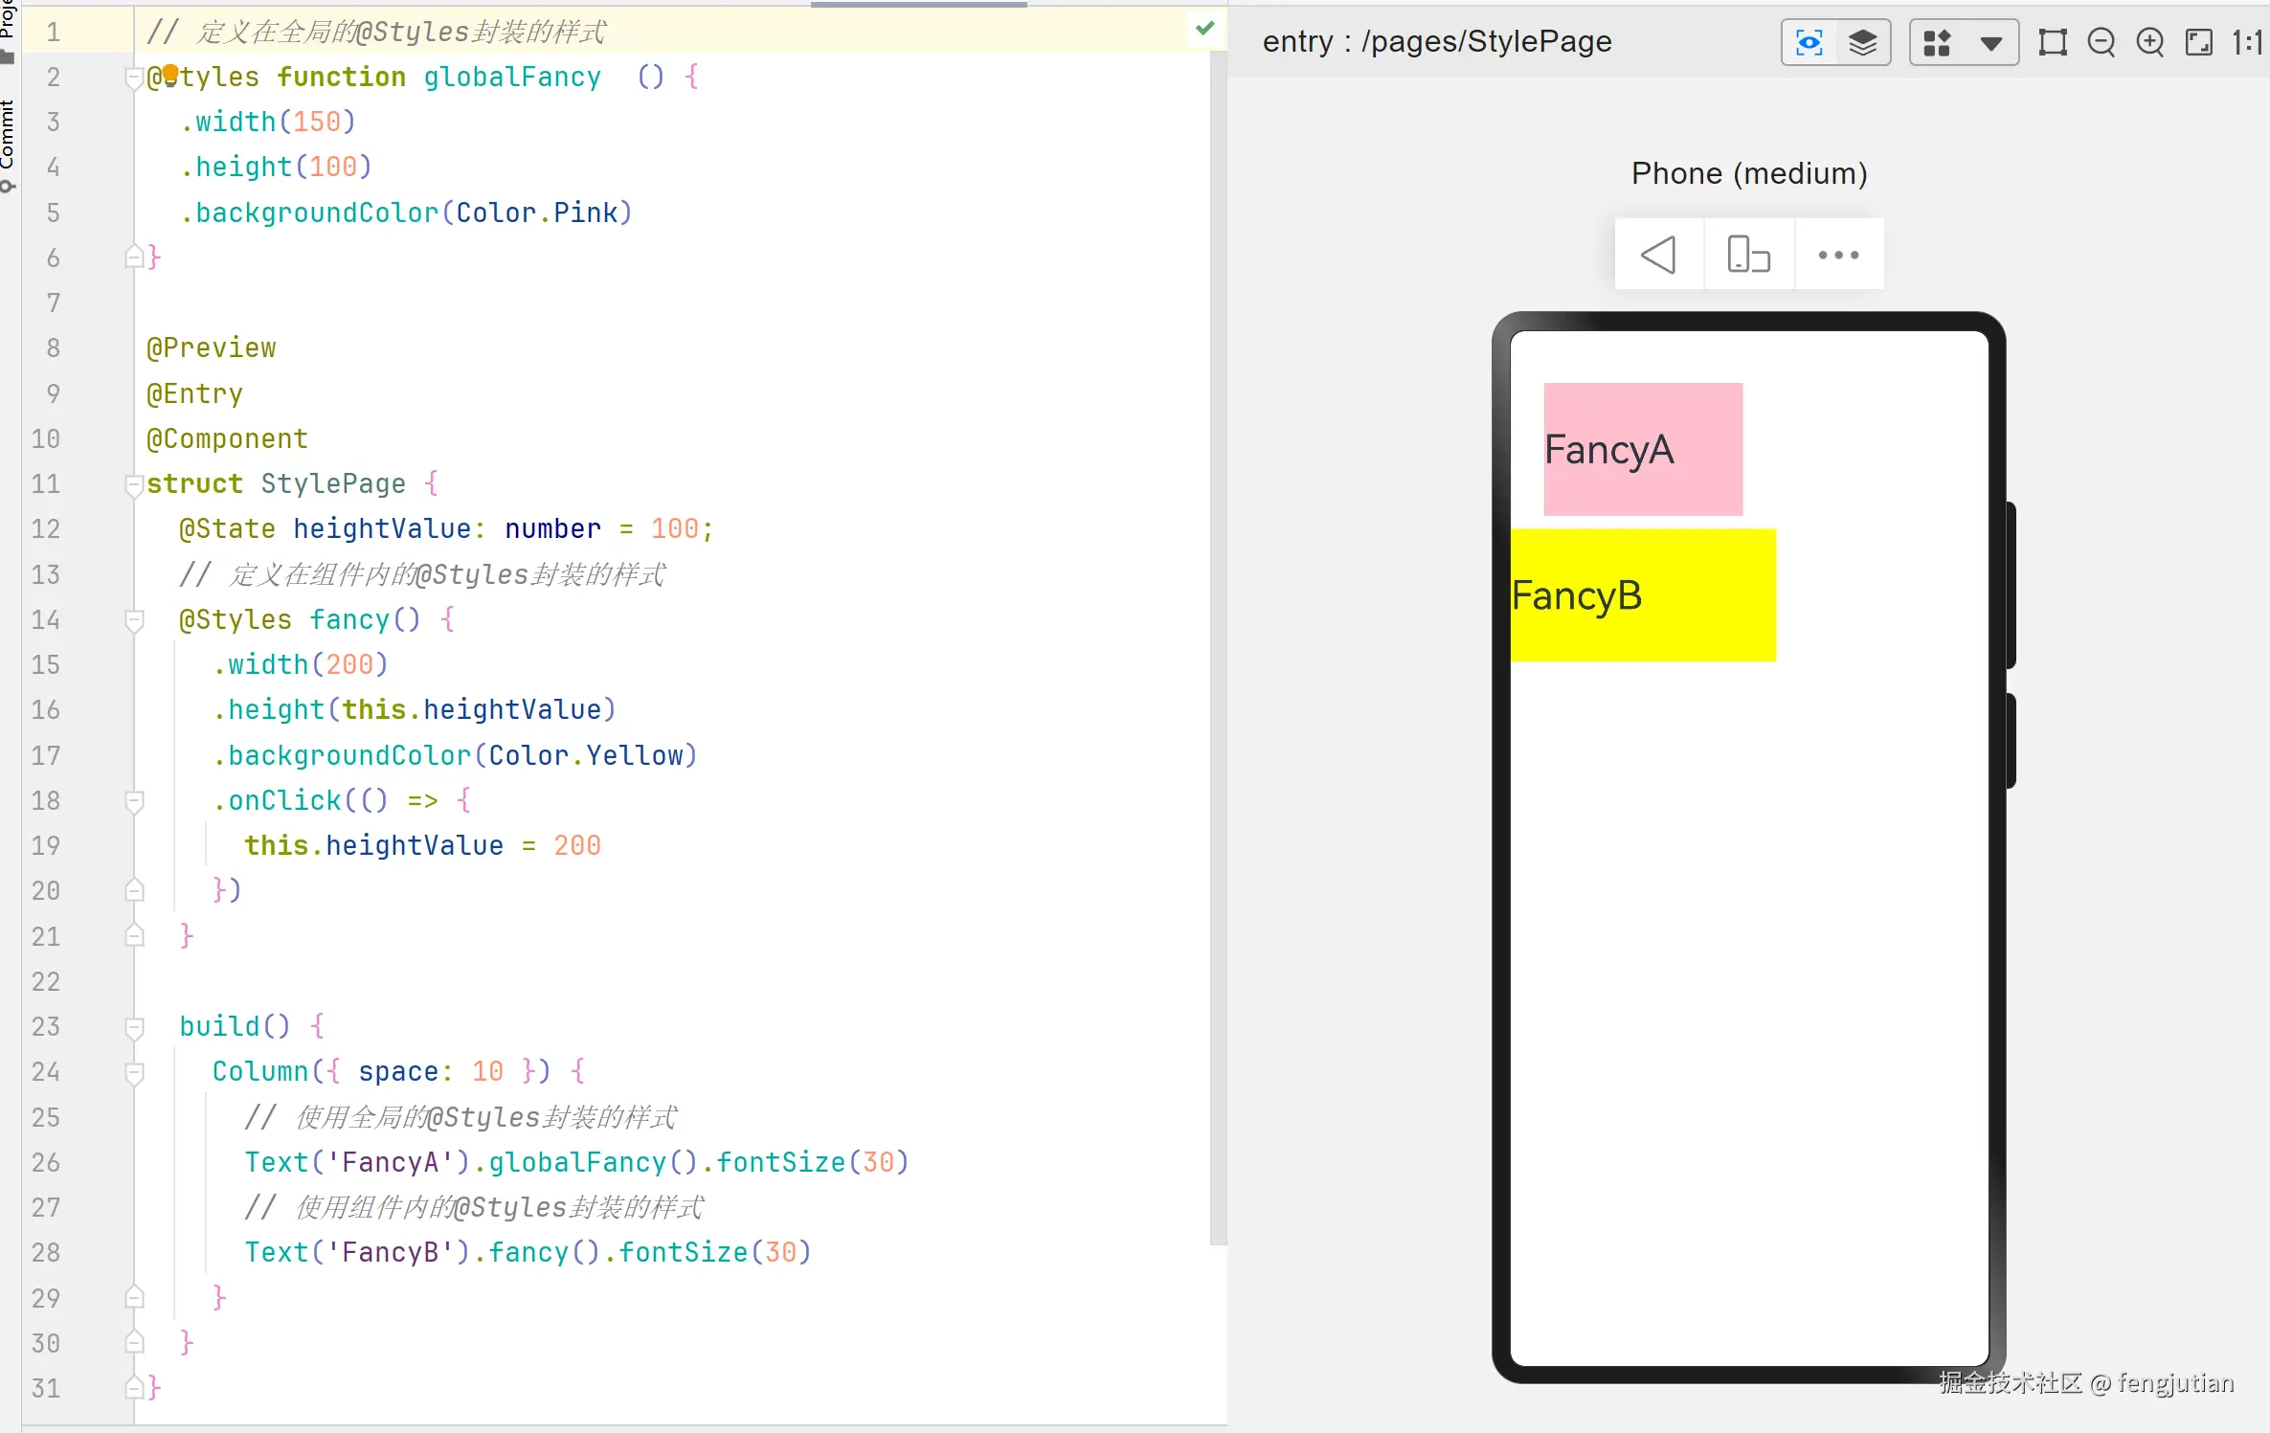Reset preview to 1:1 scale
The image size is (2270, 1433).
pyautogui.click(x=2247, y=43)
